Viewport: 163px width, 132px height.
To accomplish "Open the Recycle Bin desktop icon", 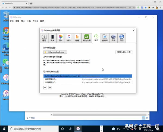I will click(x=6, y=16).
